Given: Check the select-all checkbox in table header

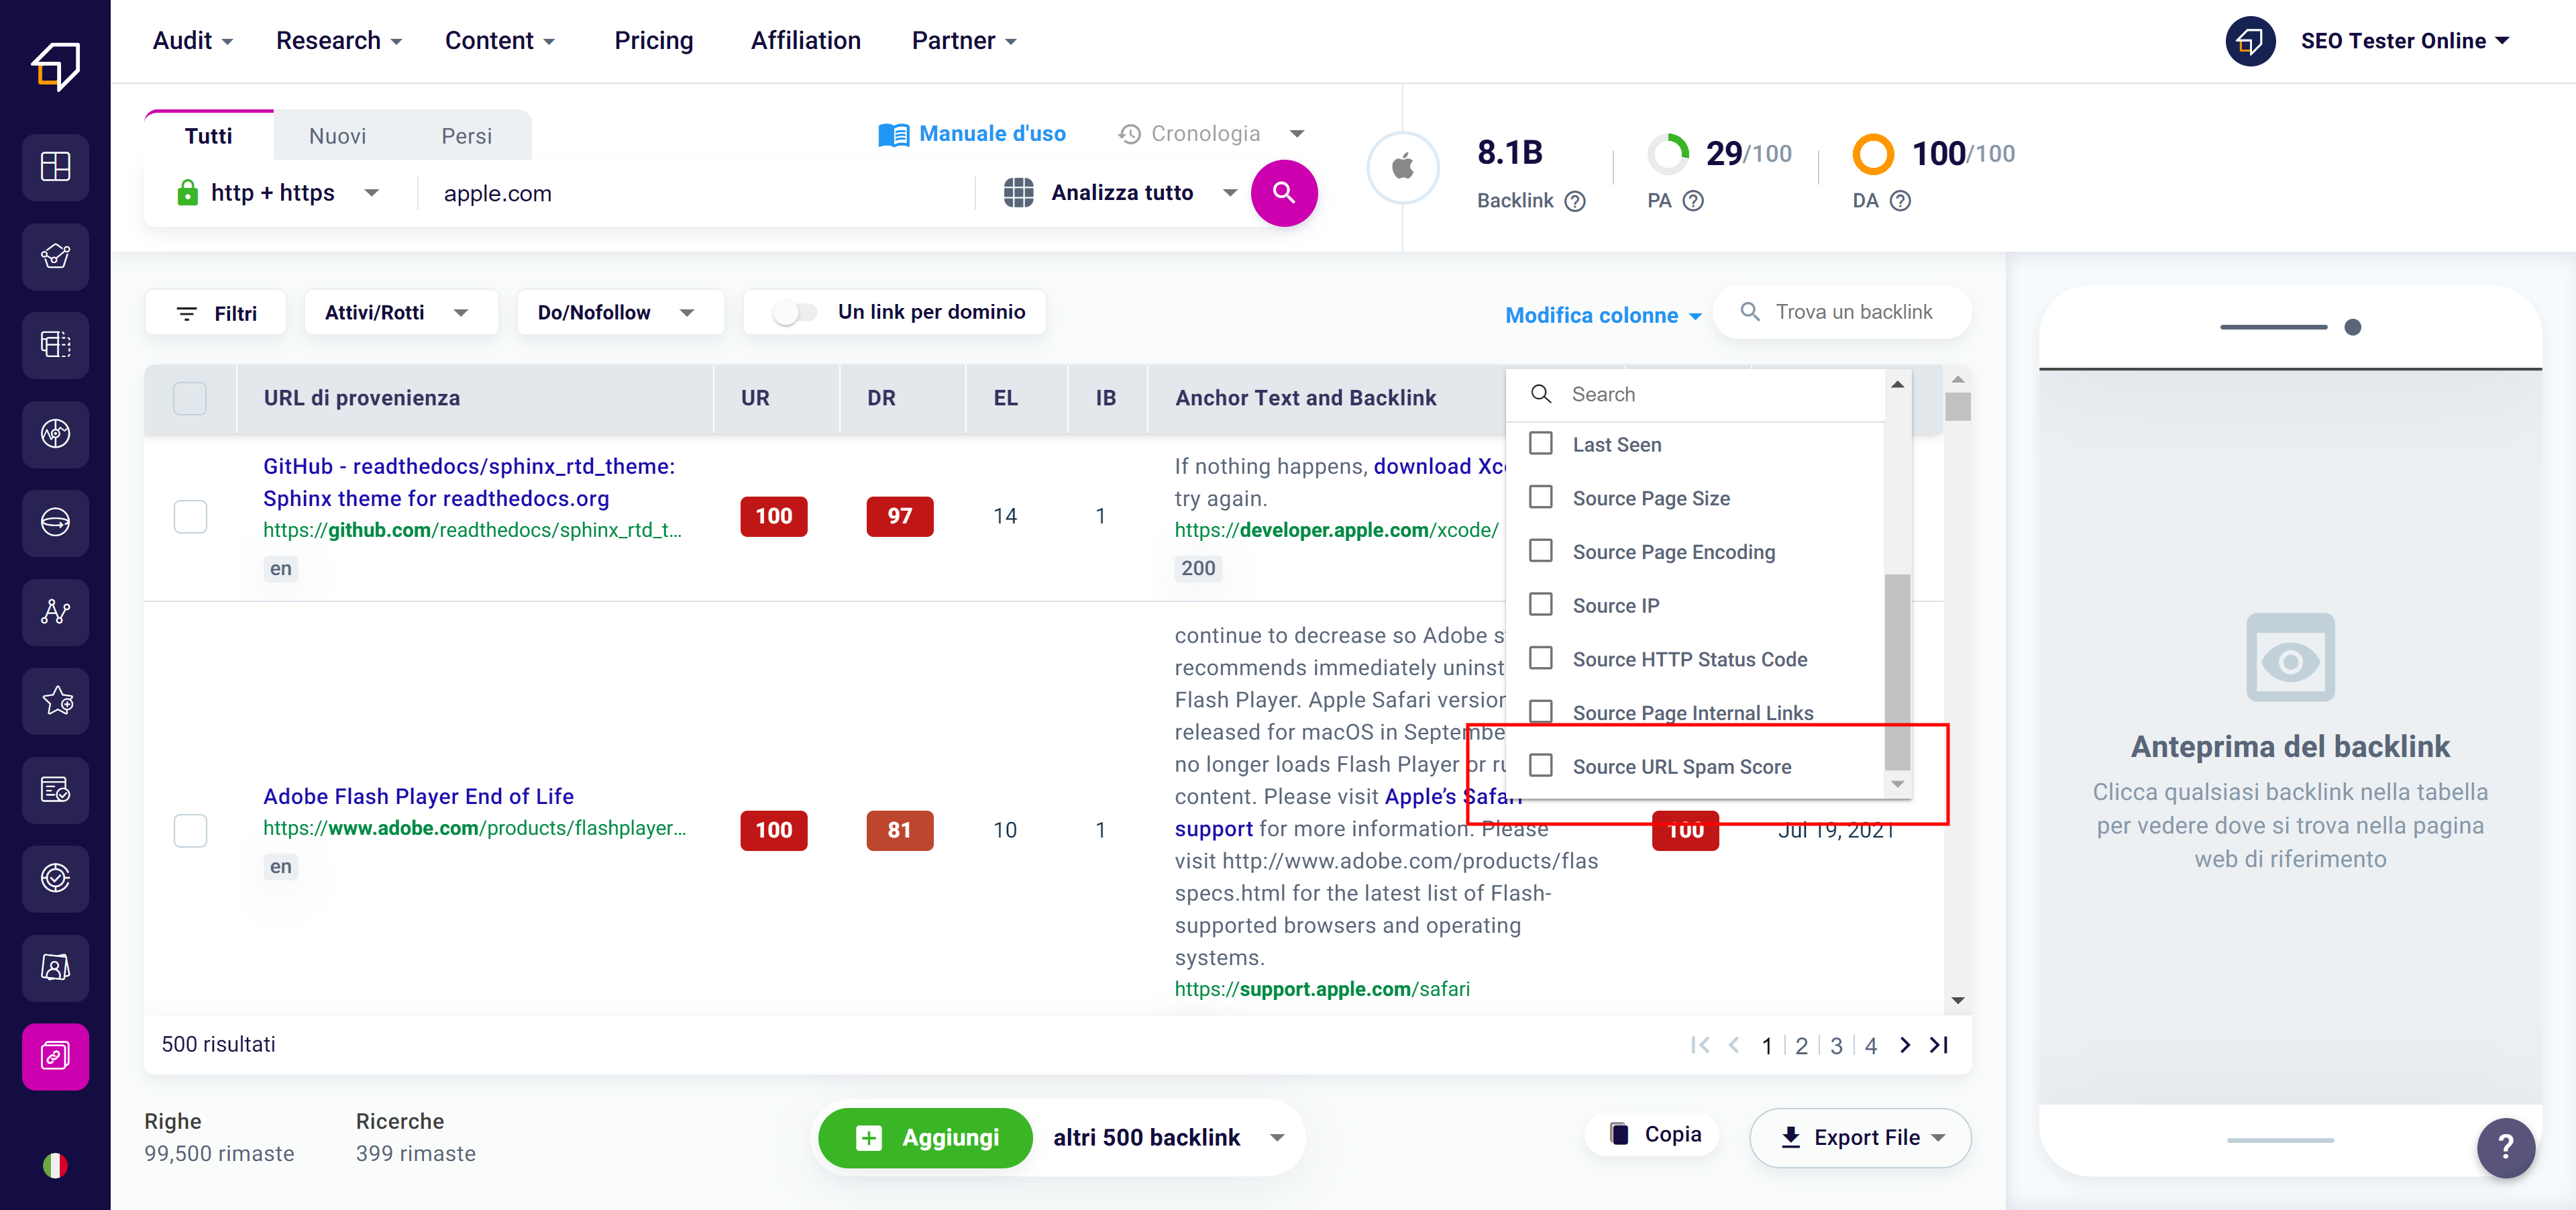Looking at the screenshot, I should pos(190,398).
